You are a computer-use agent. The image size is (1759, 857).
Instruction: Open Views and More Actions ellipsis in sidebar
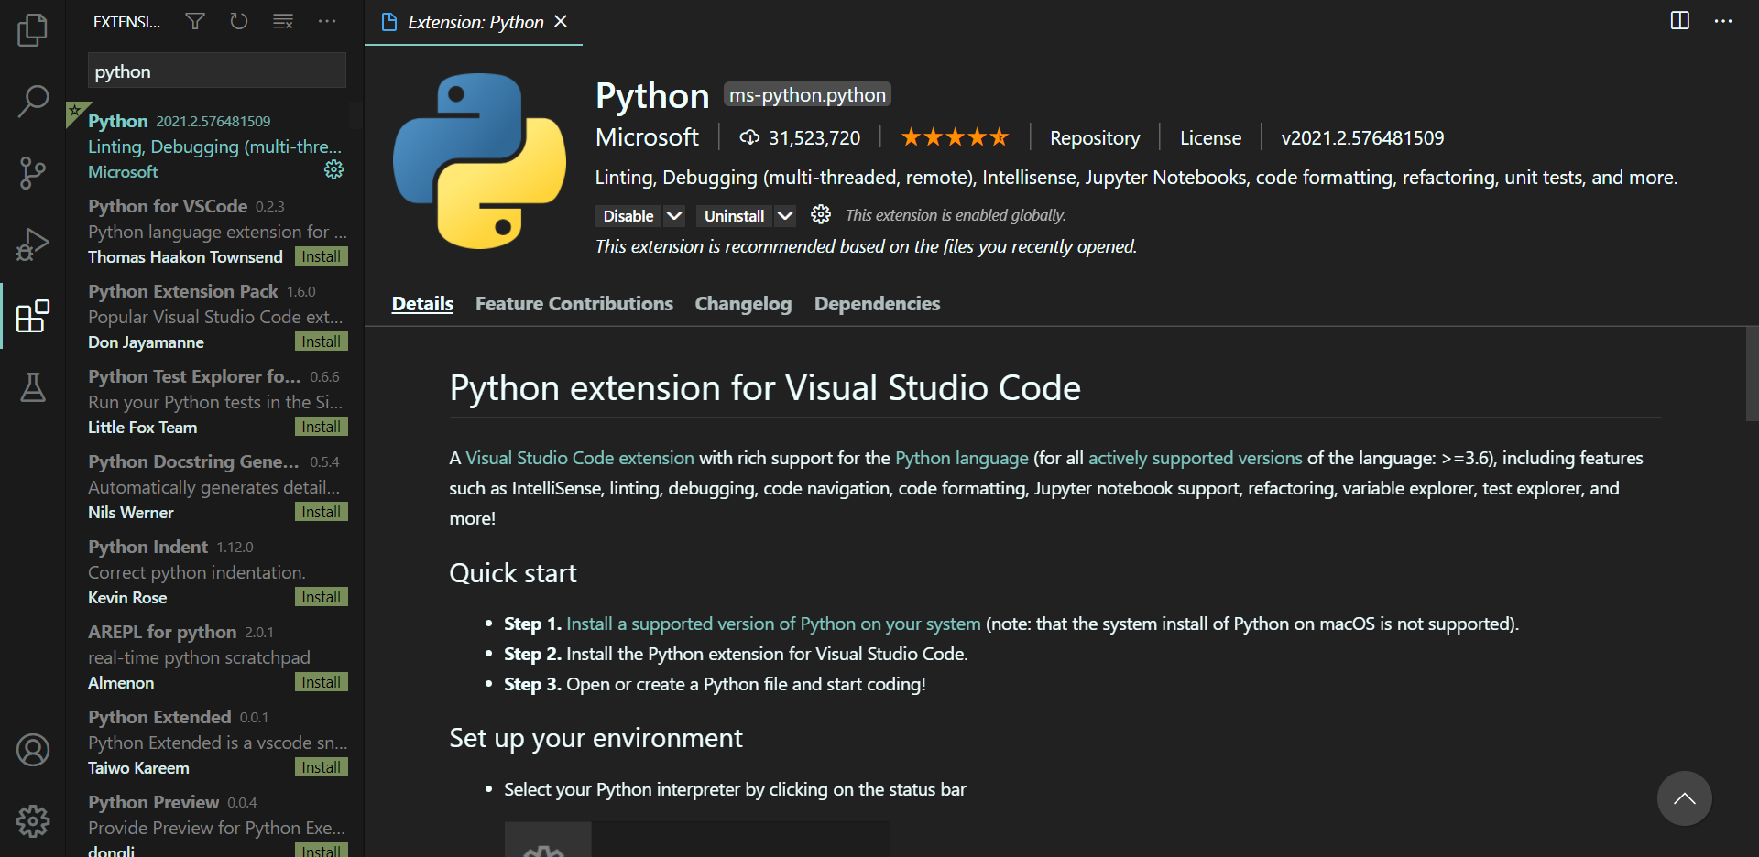point(327,21)
